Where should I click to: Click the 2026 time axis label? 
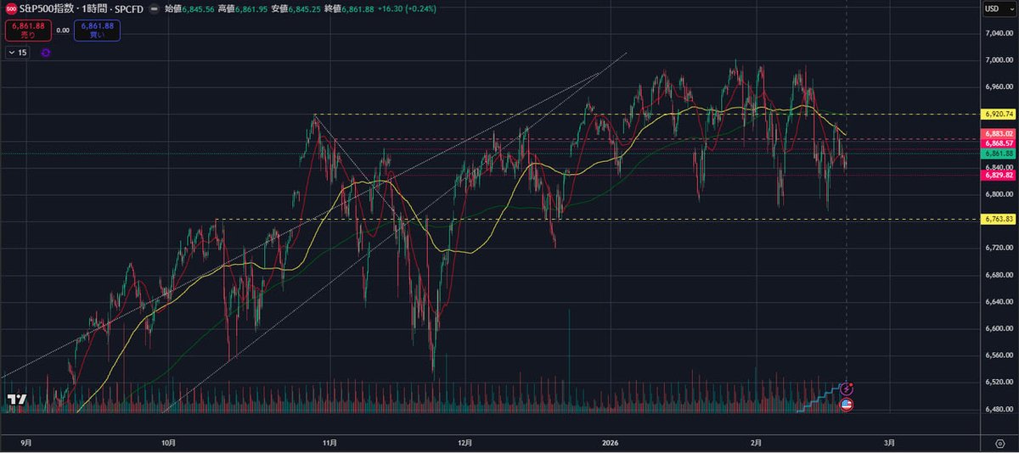[610, 443]
